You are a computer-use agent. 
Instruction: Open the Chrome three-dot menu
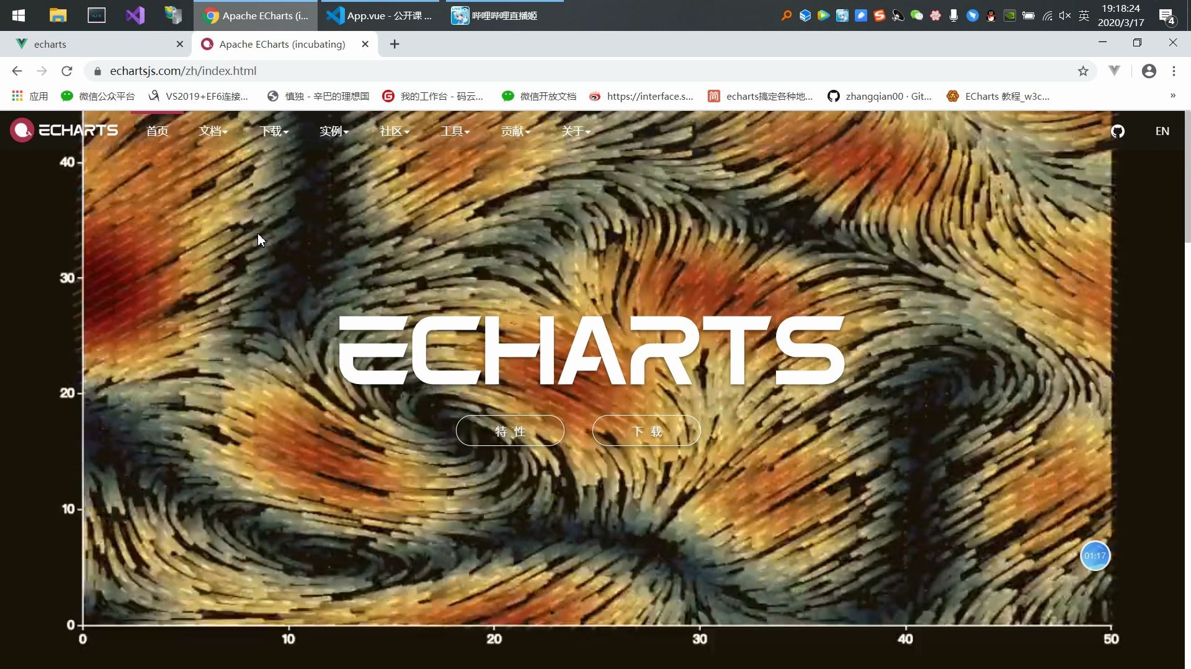pos(1174,71)
